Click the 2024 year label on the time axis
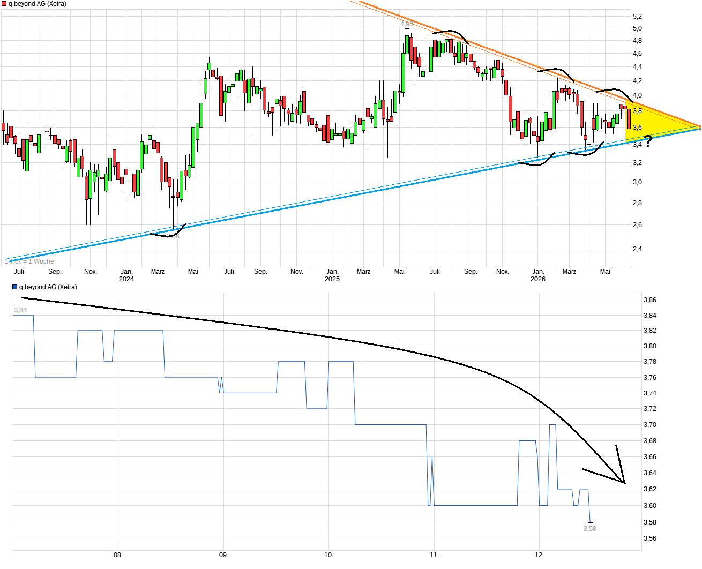Screen dimensions: 702x569 (126, 279)
